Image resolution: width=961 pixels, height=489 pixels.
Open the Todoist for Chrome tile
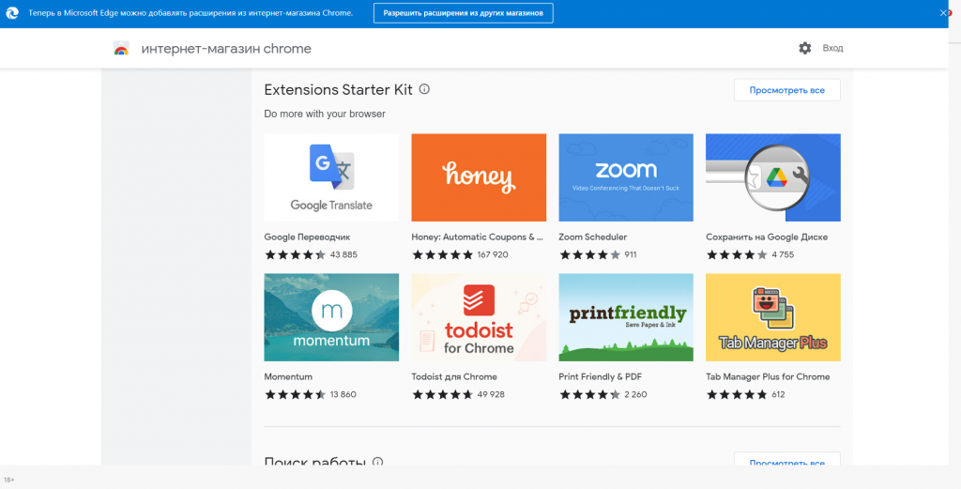coord(479,316)
